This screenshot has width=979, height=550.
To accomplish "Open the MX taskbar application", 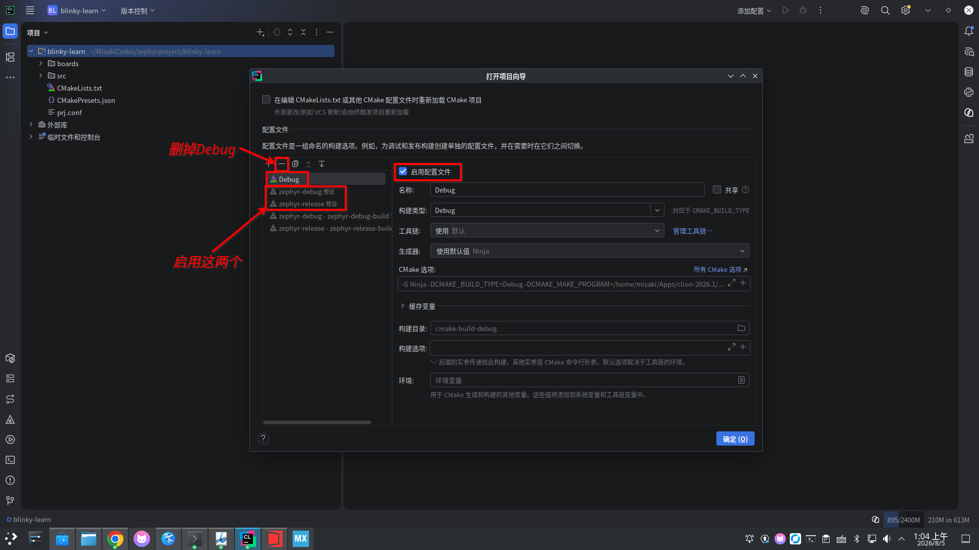I will (x=301, y=539).
